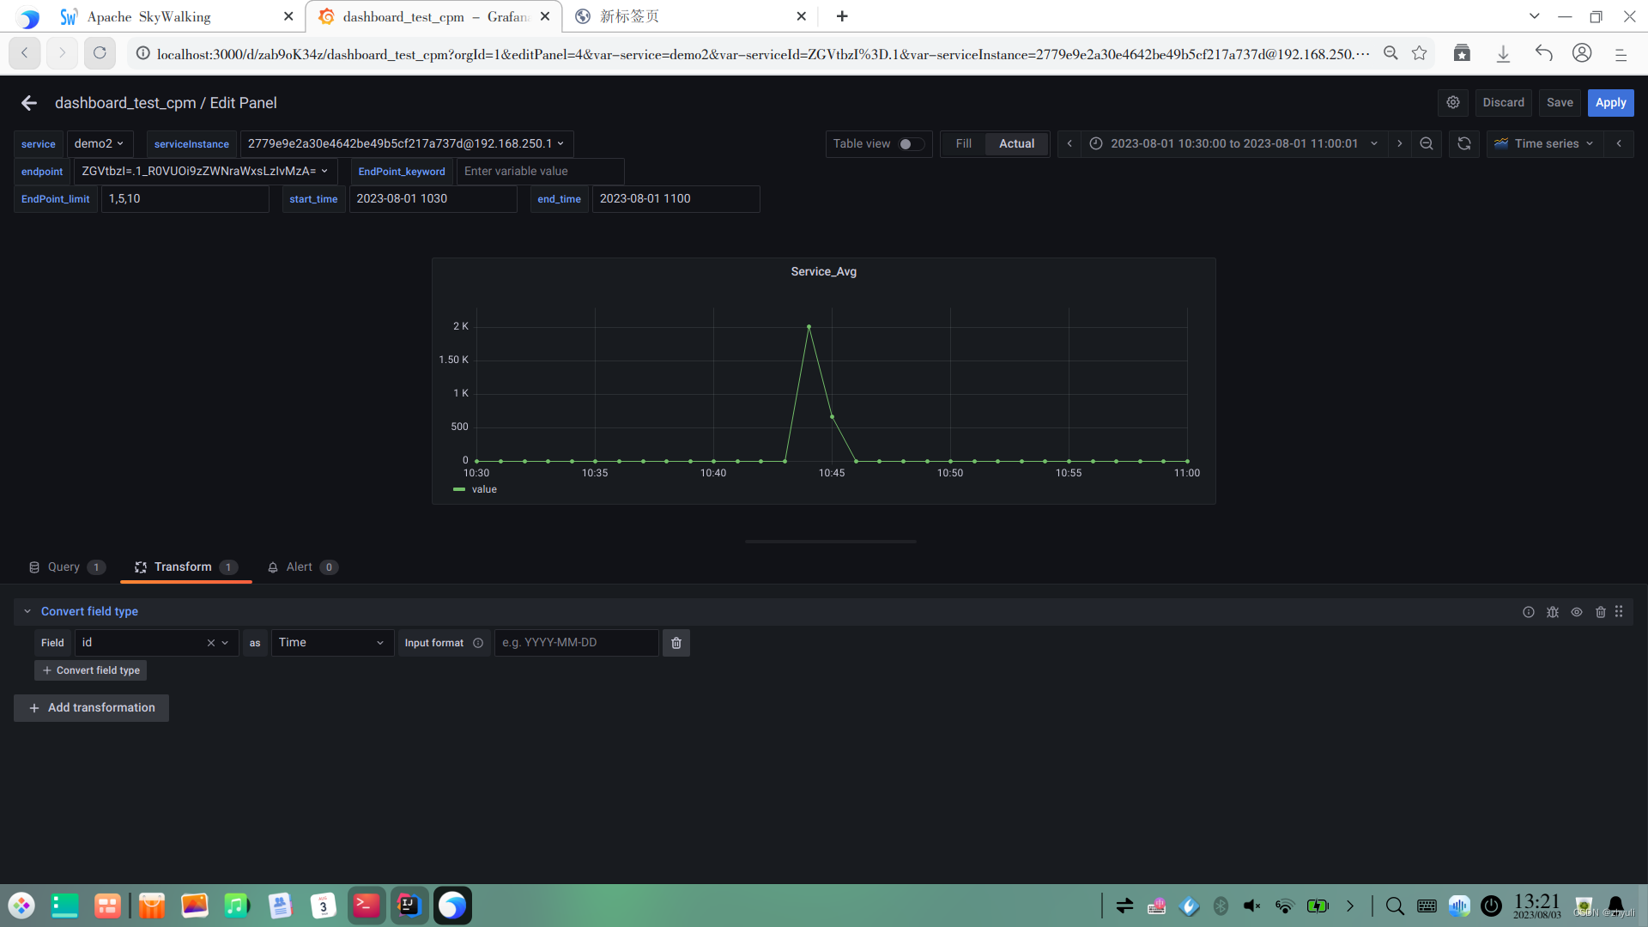Switch to the Alert tab
The image size is (1648, 927).
pos(299,566)
